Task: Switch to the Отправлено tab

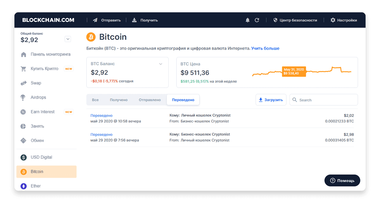Action: 150,100
